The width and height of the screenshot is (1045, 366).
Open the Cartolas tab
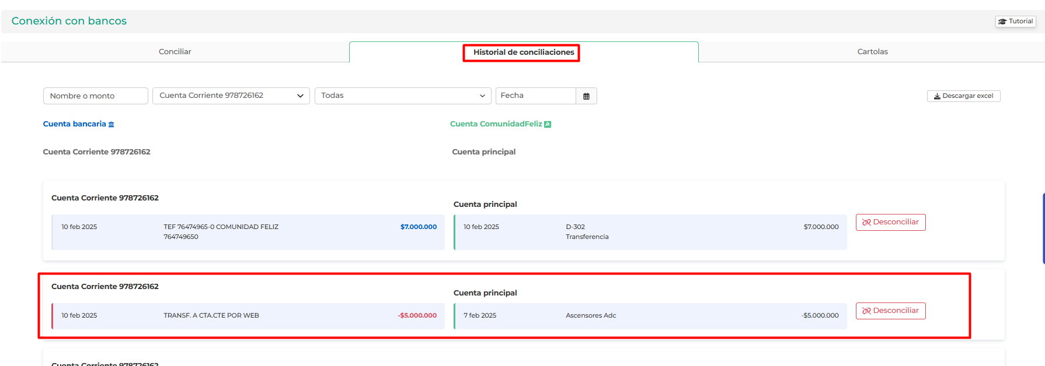click(x=872, y=52)
